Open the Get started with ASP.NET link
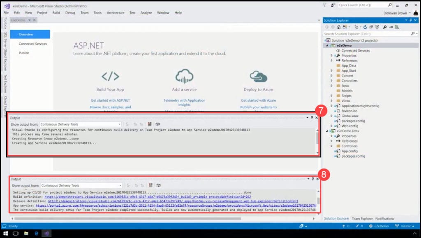The width and height of the screenshot is (421, 238). point(110,100)
